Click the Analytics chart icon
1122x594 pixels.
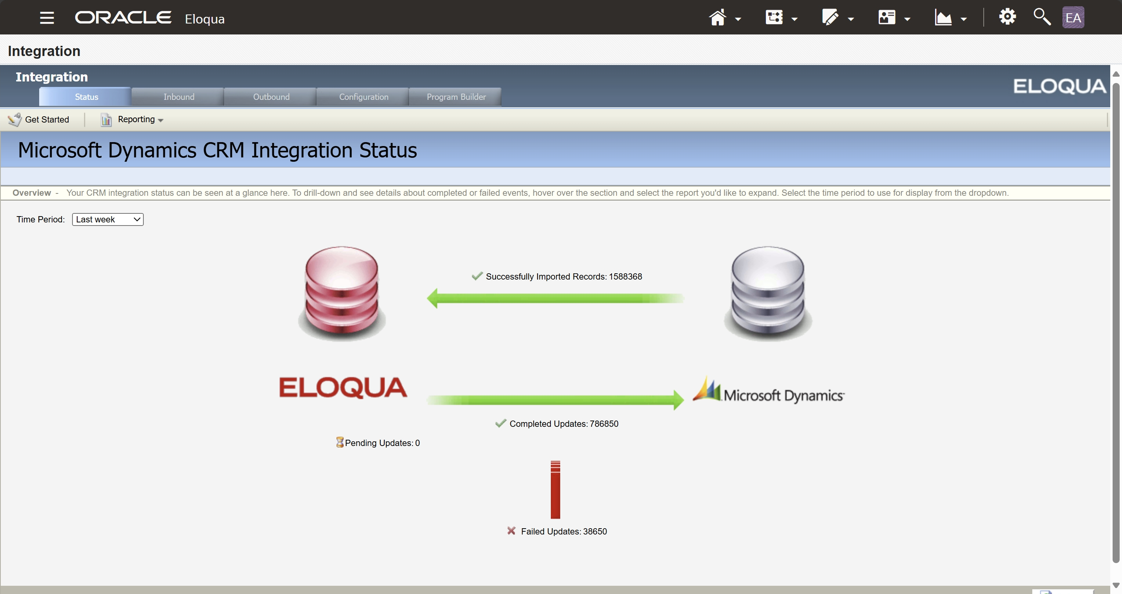[943, 18]
